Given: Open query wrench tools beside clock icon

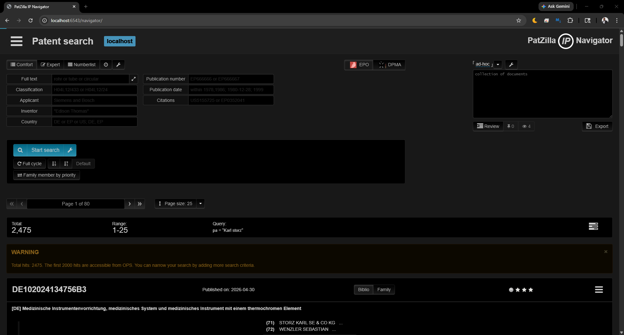Looking at the screenshot, I should pos(119,65).
